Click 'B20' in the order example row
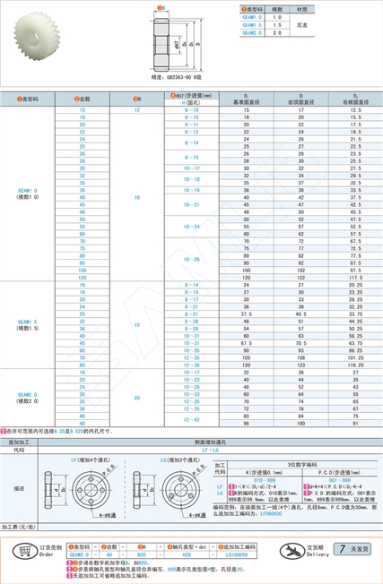 tap(142, 555)
